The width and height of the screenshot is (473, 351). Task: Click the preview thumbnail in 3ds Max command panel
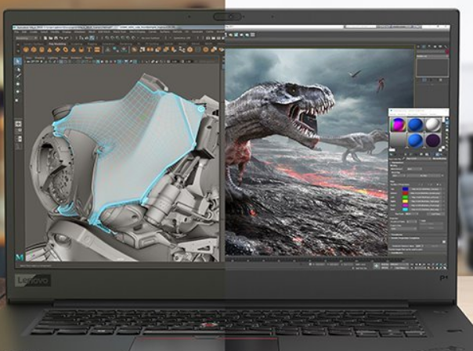432,67
